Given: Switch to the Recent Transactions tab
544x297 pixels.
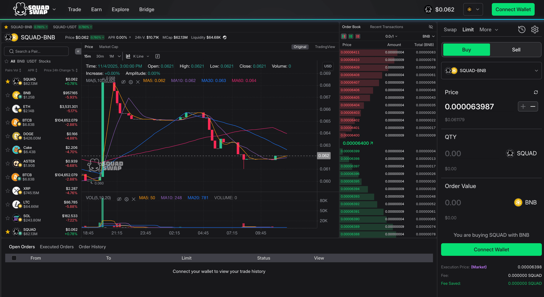Looking at the screenshot, I should pos(386,27).
